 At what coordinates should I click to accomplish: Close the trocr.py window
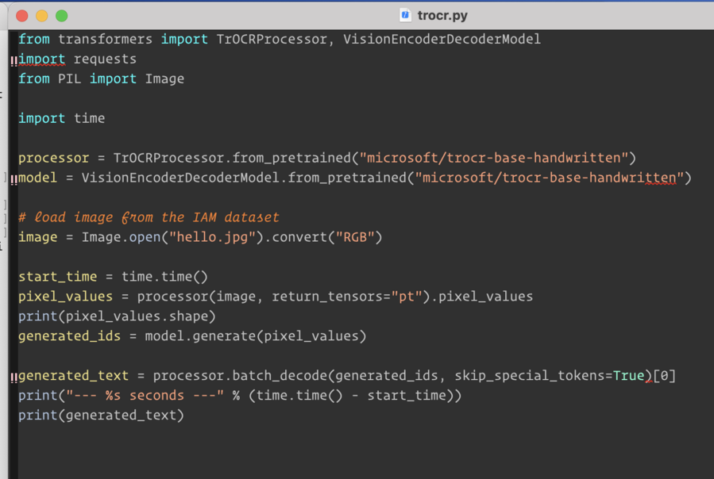22,15
